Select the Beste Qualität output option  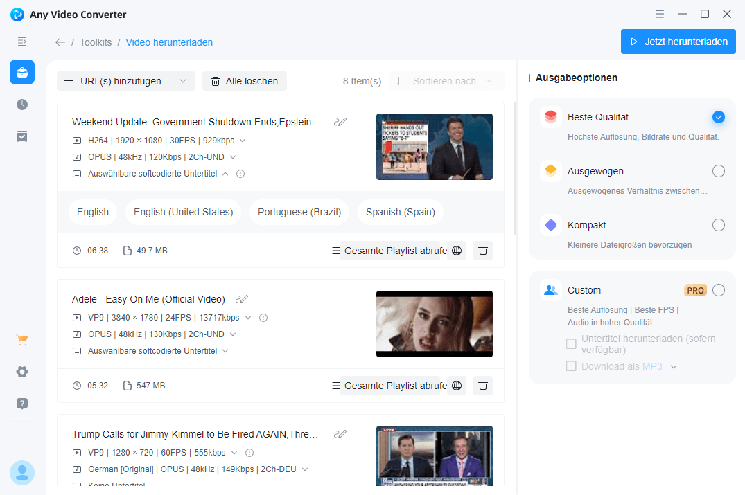[718, 118]
